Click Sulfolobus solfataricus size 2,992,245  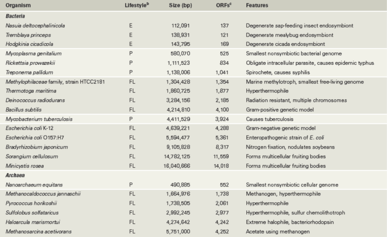click(178, 213)
